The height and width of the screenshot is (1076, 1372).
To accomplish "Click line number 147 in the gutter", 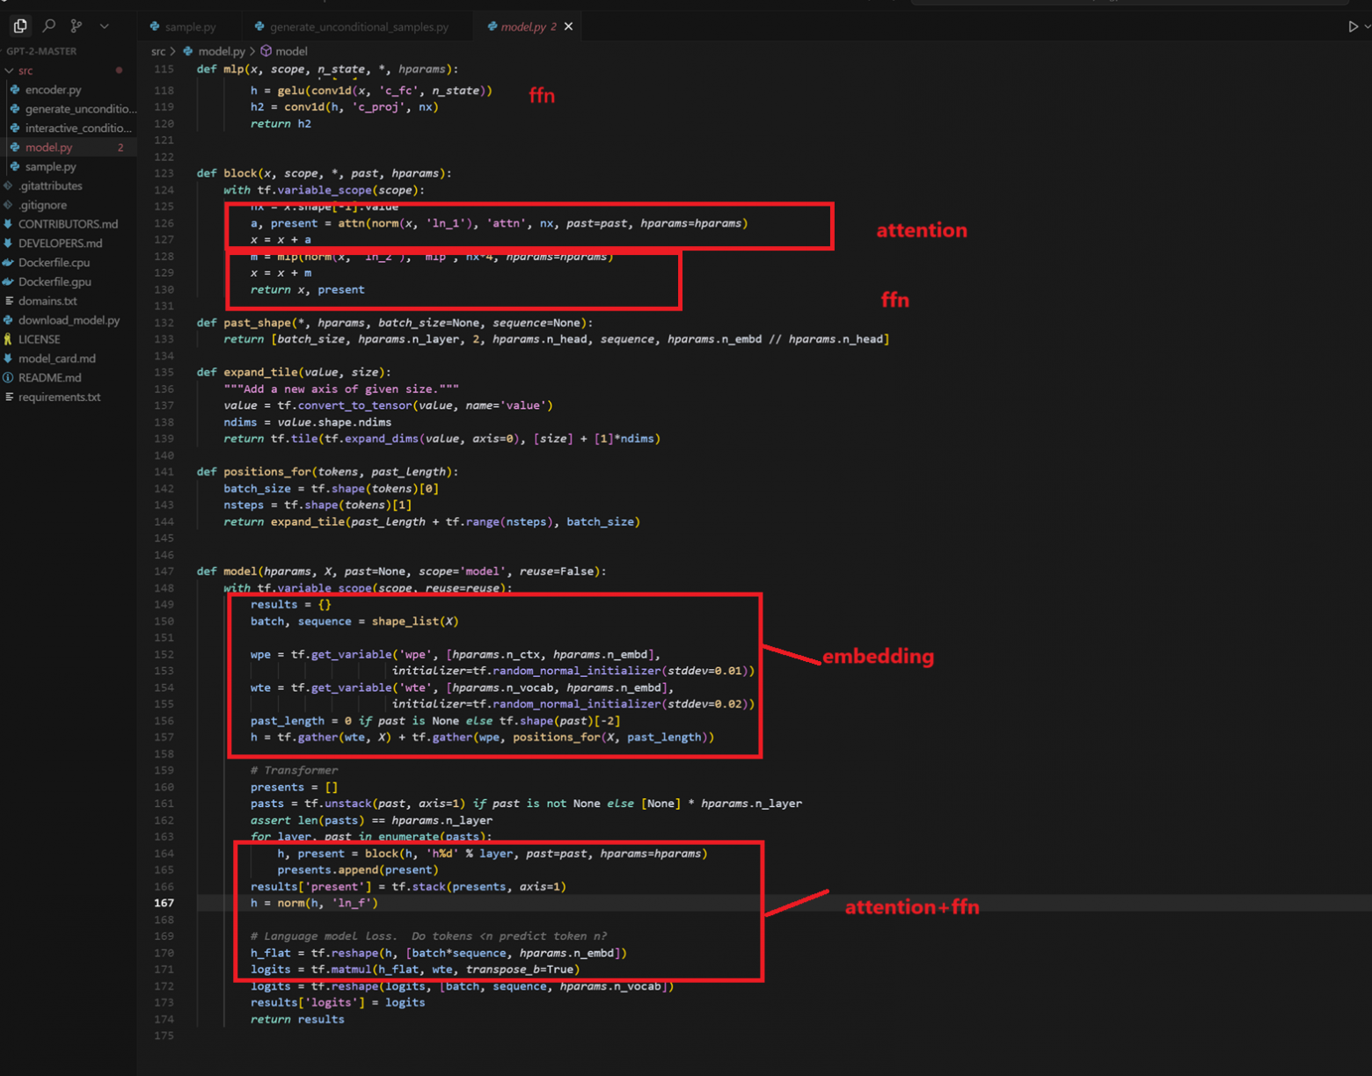I will tap(164, 571).
